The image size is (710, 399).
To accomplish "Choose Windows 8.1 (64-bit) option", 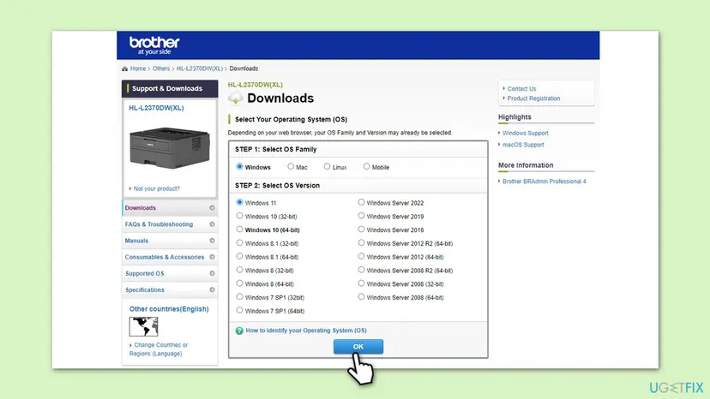I will point(239,257).
